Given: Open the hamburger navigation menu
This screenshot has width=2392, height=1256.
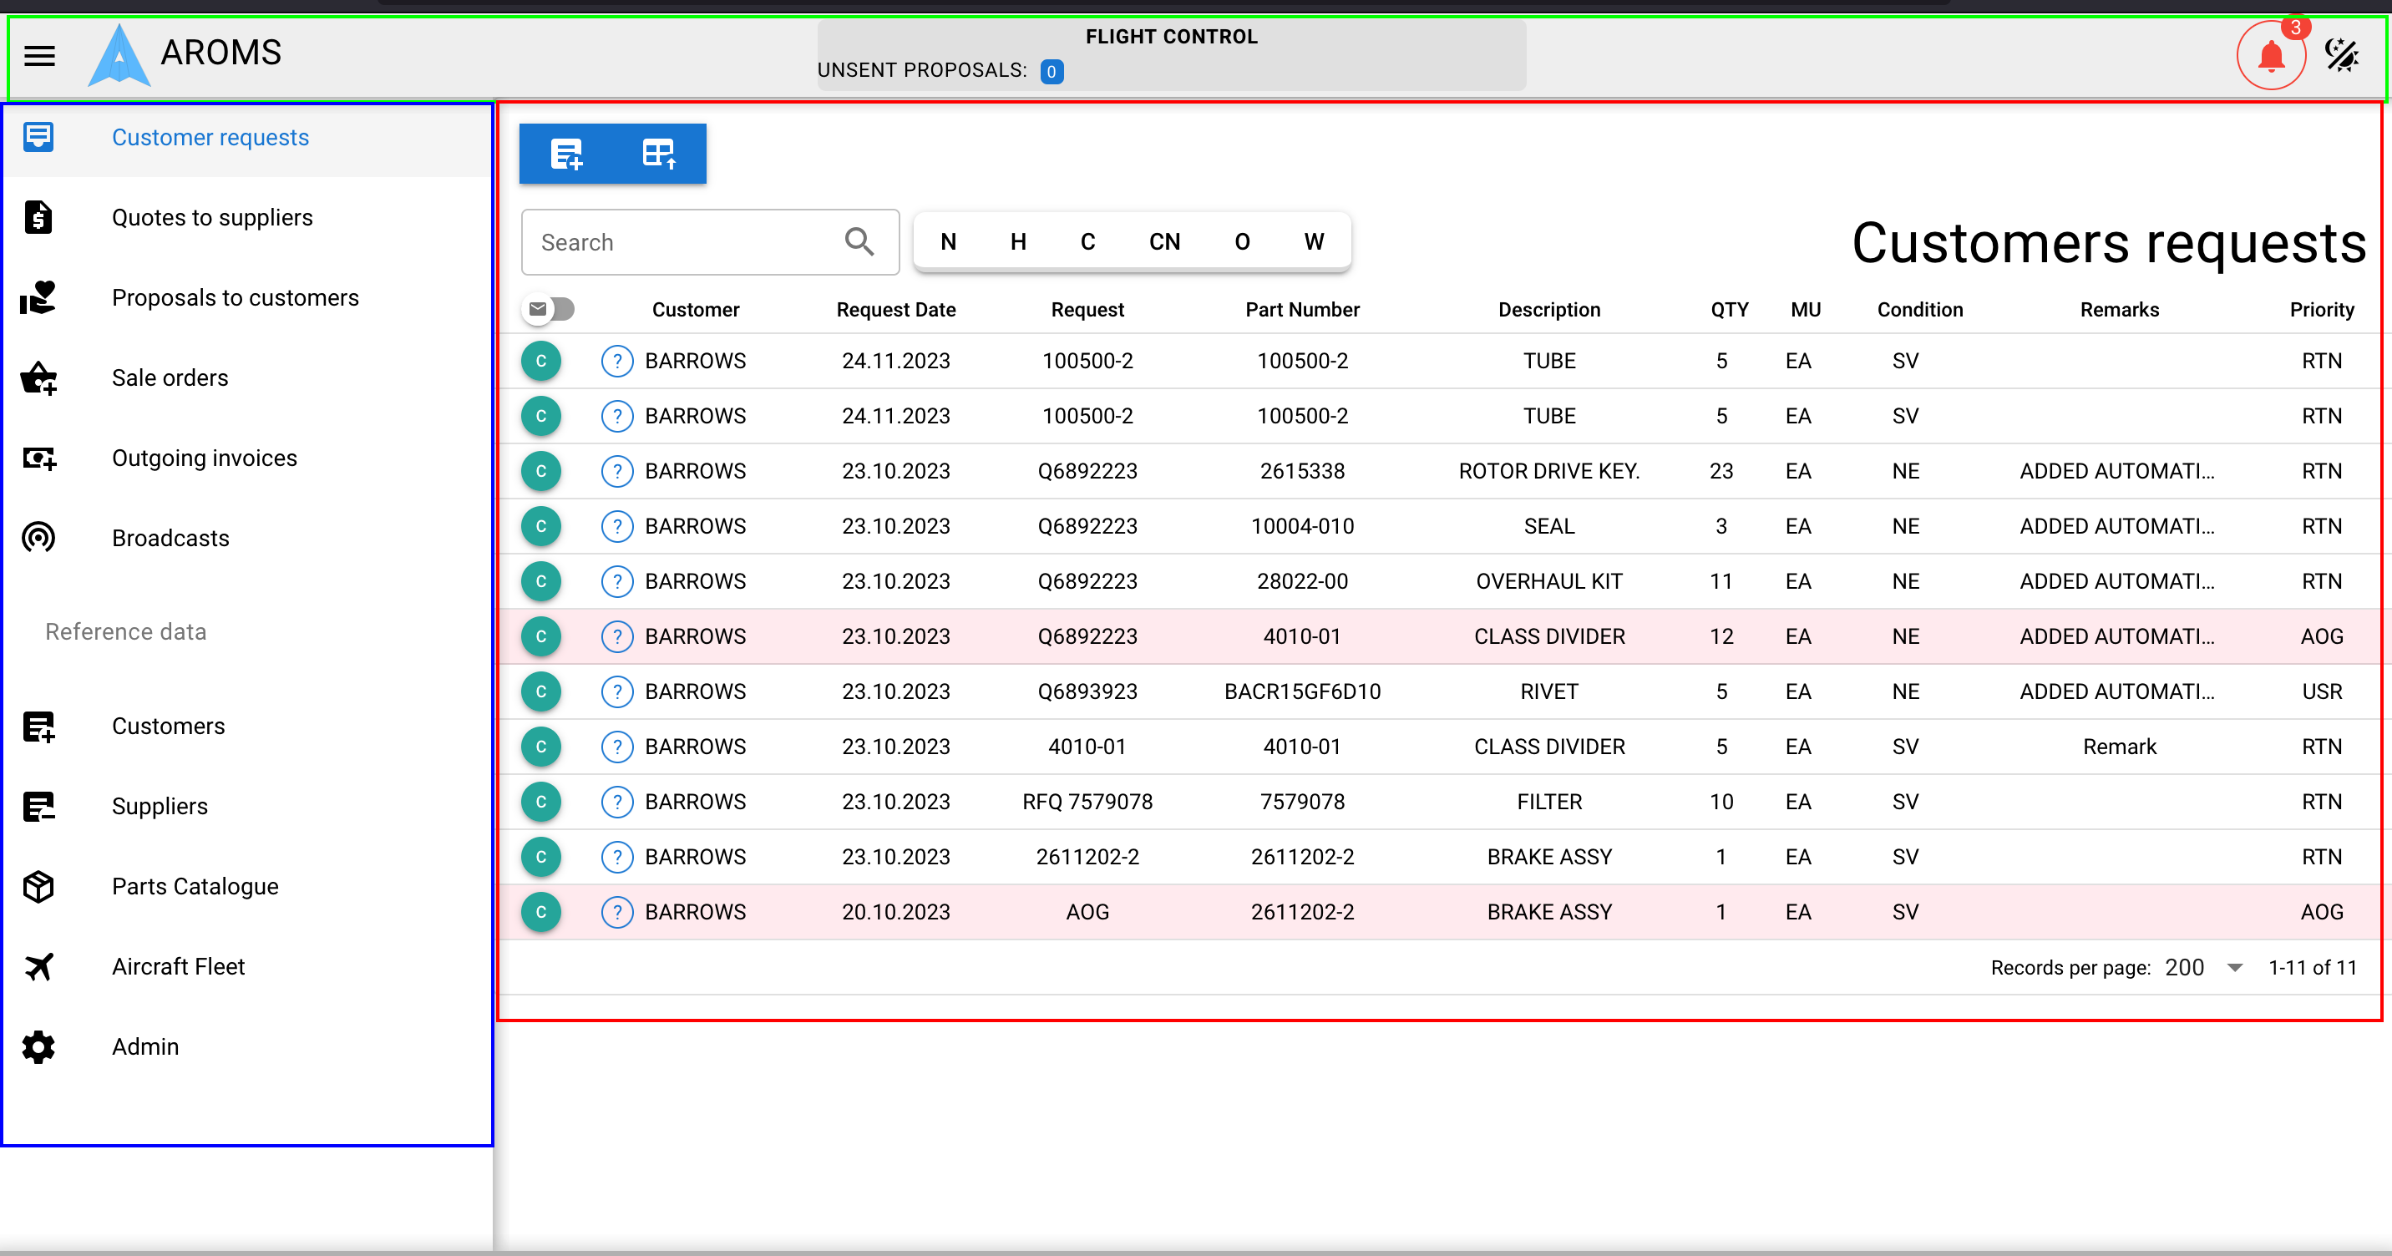Looking at the screenshot, I should pyautogui.click(x=39, y=56).
